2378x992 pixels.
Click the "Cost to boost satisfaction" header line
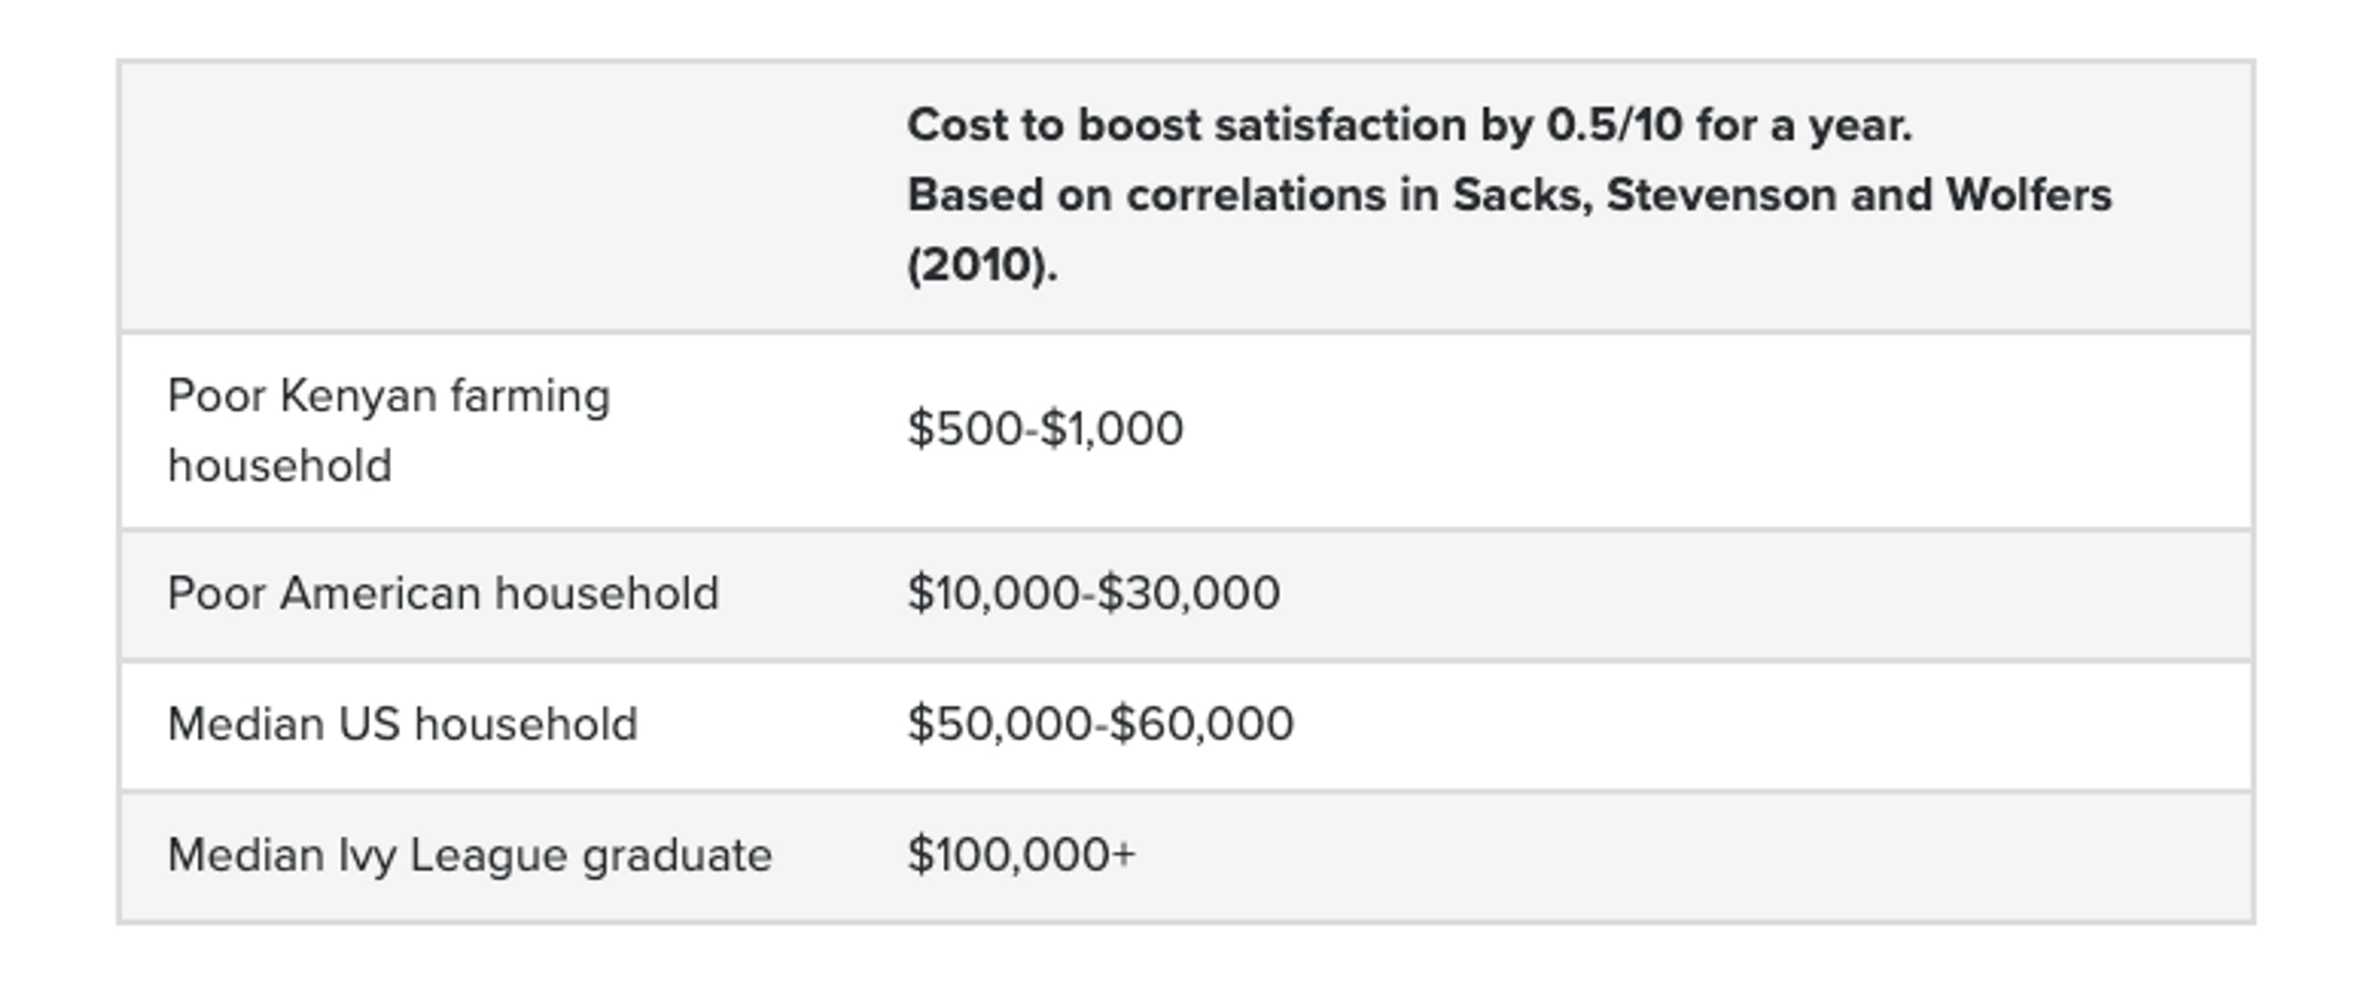point(1409,126)
